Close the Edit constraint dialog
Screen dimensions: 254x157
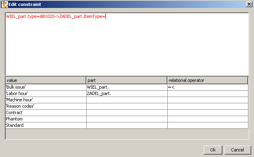click(x=249, y=4)
